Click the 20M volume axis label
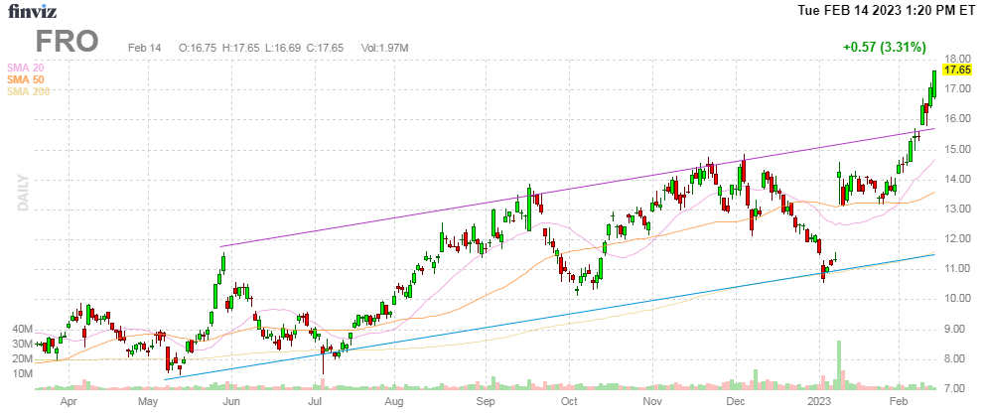Screen dimensions: 984x419 pos(23,358)
